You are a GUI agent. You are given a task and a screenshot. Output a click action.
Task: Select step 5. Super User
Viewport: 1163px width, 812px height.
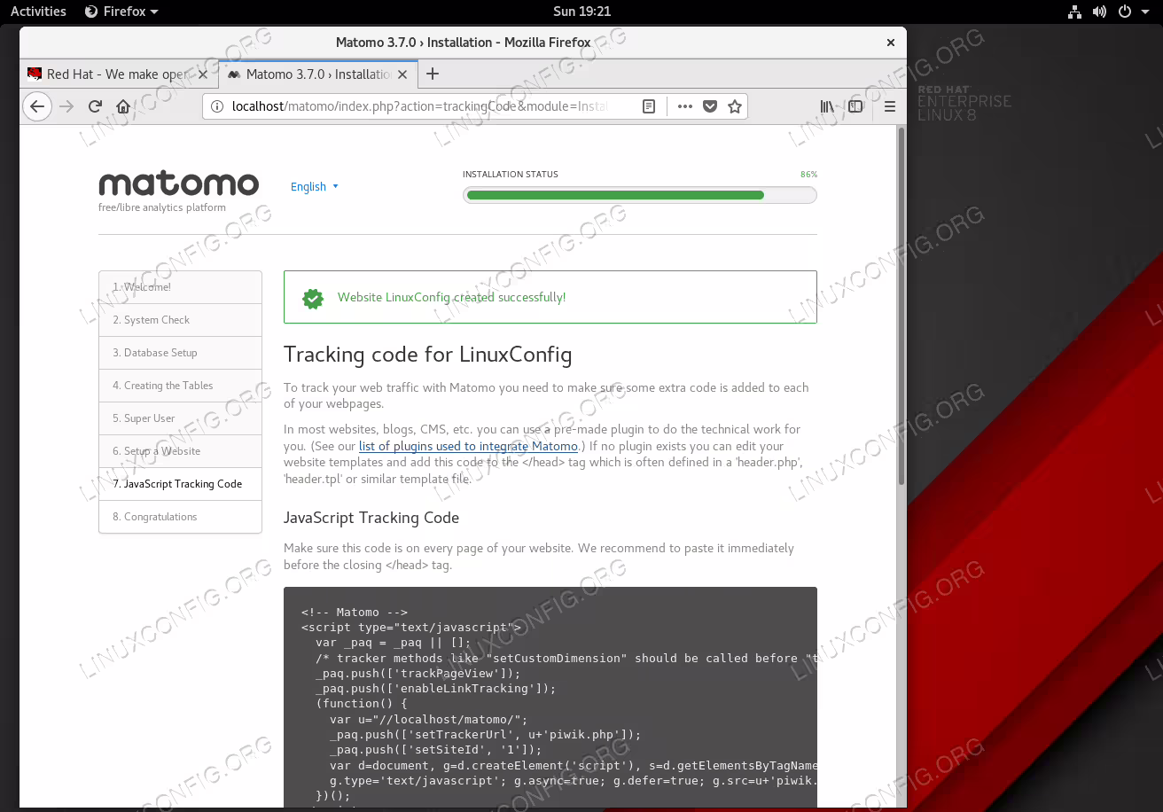pyautogui.click(x=180, y=418)
